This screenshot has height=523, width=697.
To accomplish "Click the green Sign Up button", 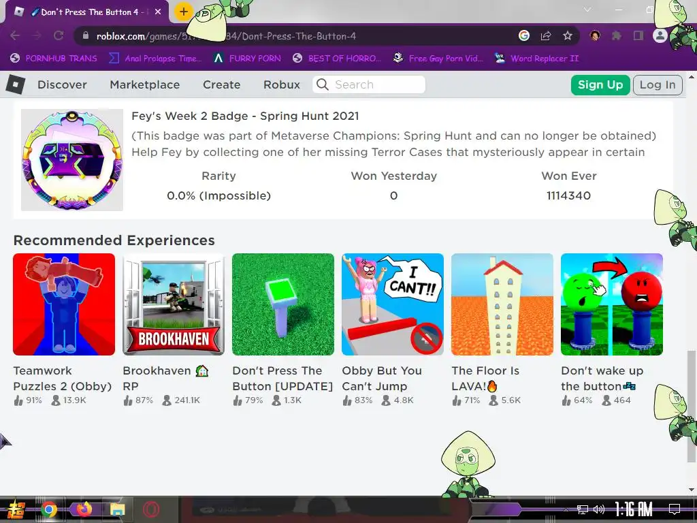I will tap(600, 85).
